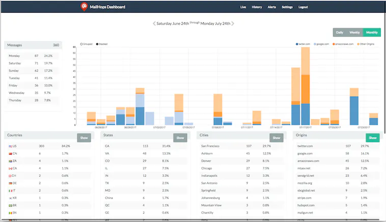Click the Saturday June 24th start date
Viewport: 386px width, 222px height.
coord(173,23)
